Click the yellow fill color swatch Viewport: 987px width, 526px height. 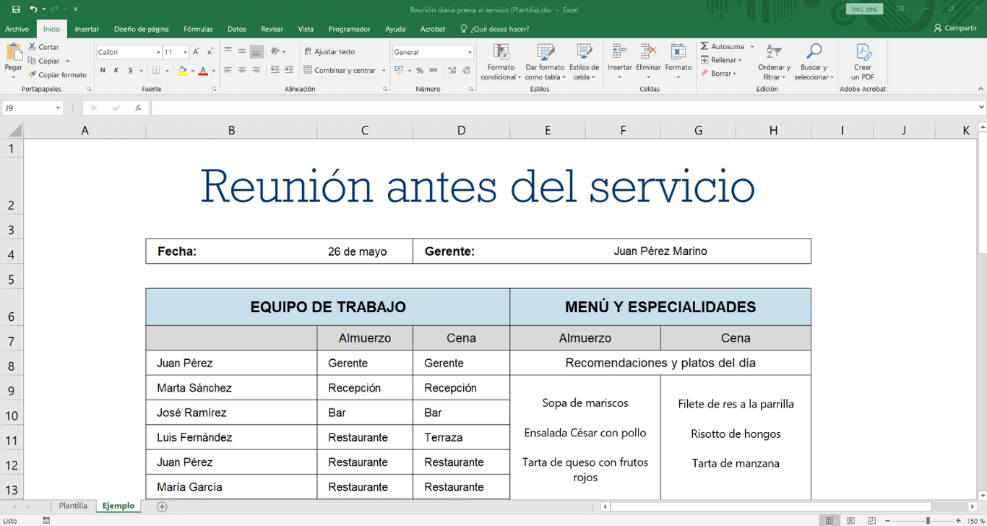tap(182, 70)
